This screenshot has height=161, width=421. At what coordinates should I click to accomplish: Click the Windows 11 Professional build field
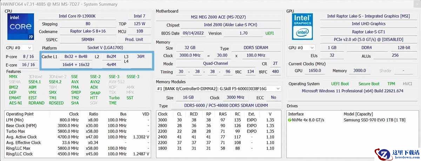pos(352,91)
